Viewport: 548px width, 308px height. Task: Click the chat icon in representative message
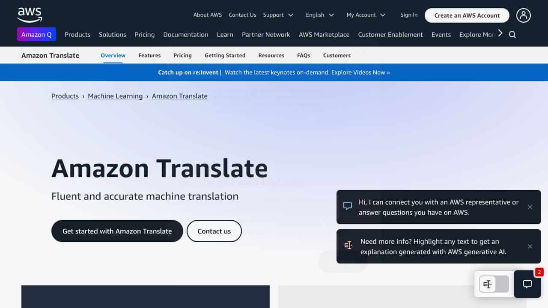(x=348, y=206)
